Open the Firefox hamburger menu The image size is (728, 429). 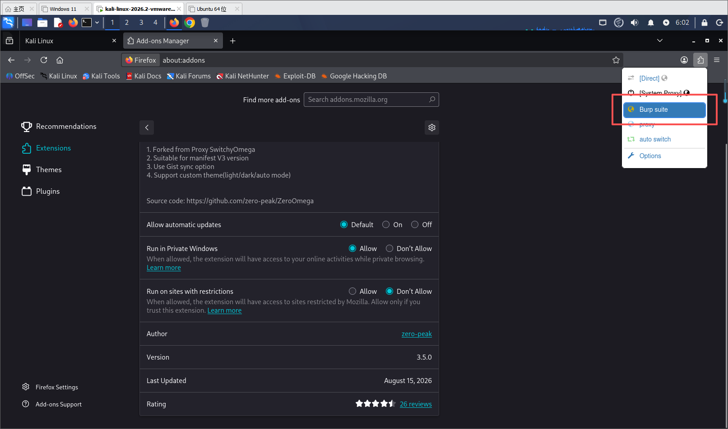pos(717,60)
